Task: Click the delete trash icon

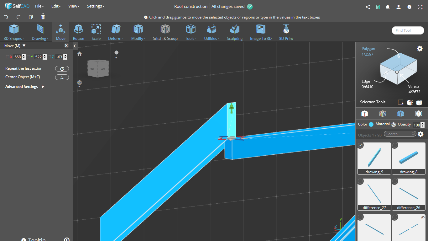Action: [43, 17]
